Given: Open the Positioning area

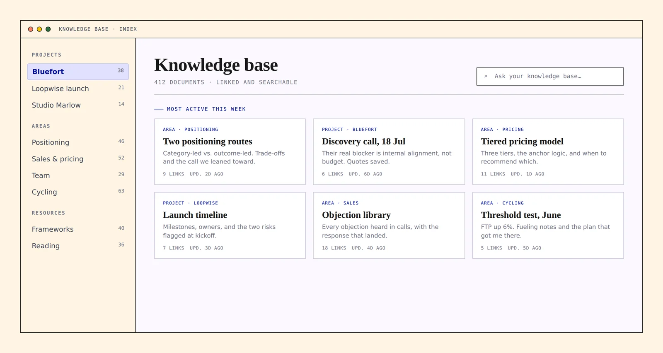Looking at the screenshot, I should click(78, 142).
